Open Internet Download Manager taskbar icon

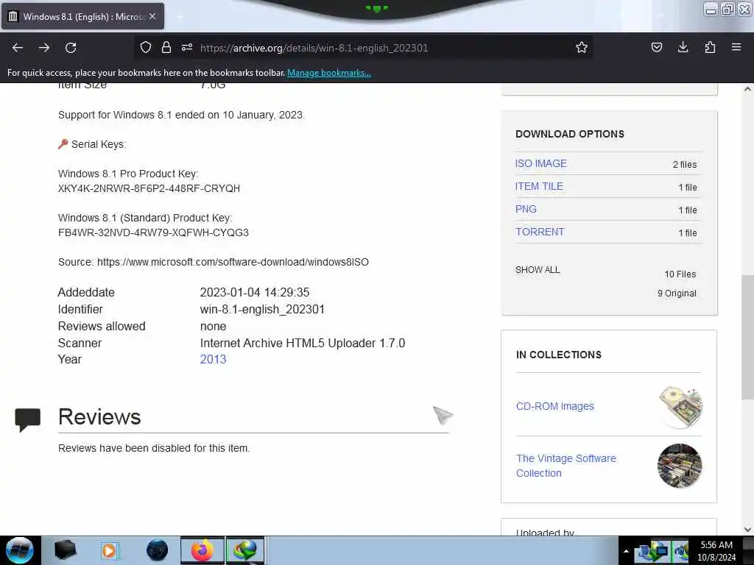coord(245,550)
